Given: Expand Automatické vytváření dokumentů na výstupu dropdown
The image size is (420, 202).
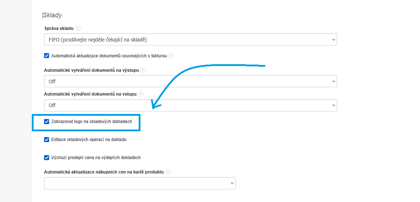Looking at the screenshot, I should coord(190,82).
